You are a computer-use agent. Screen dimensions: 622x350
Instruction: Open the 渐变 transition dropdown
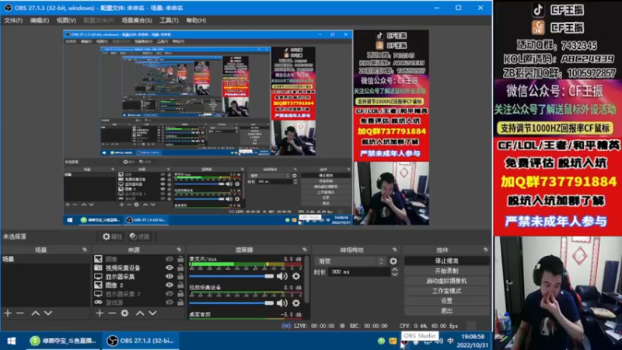pyautogui.click(x=351, y=261)
